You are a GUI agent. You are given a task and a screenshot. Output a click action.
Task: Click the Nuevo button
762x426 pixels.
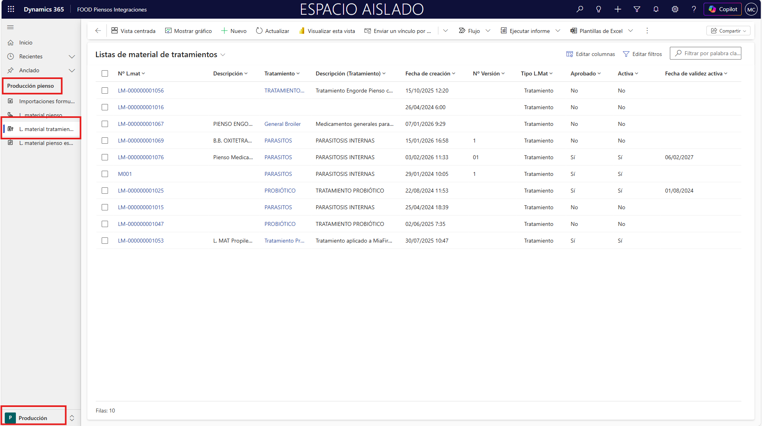(234, 31)
